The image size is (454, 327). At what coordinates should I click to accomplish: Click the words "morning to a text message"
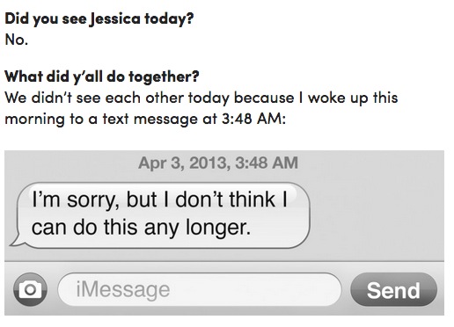[x=101, y=120]
